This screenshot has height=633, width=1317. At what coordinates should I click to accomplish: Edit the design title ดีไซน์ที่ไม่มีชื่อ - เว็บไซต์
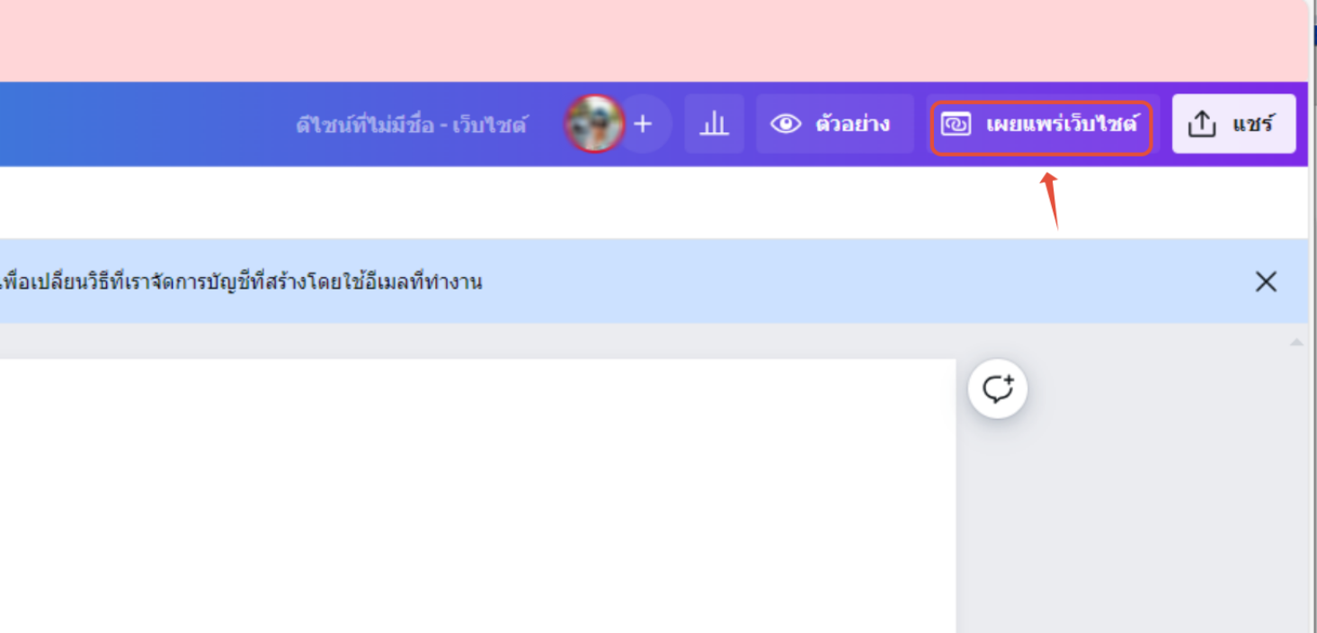pos(412,124)
